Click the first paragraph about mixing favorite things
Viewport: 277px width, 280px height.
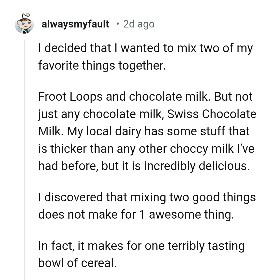pos(145,57)
